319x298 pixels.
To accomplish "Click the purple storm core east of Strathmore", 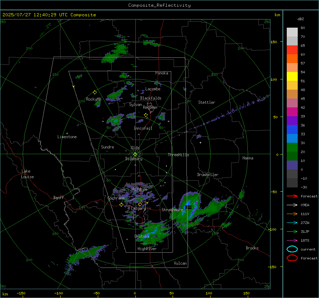I will tap(194, 210).
